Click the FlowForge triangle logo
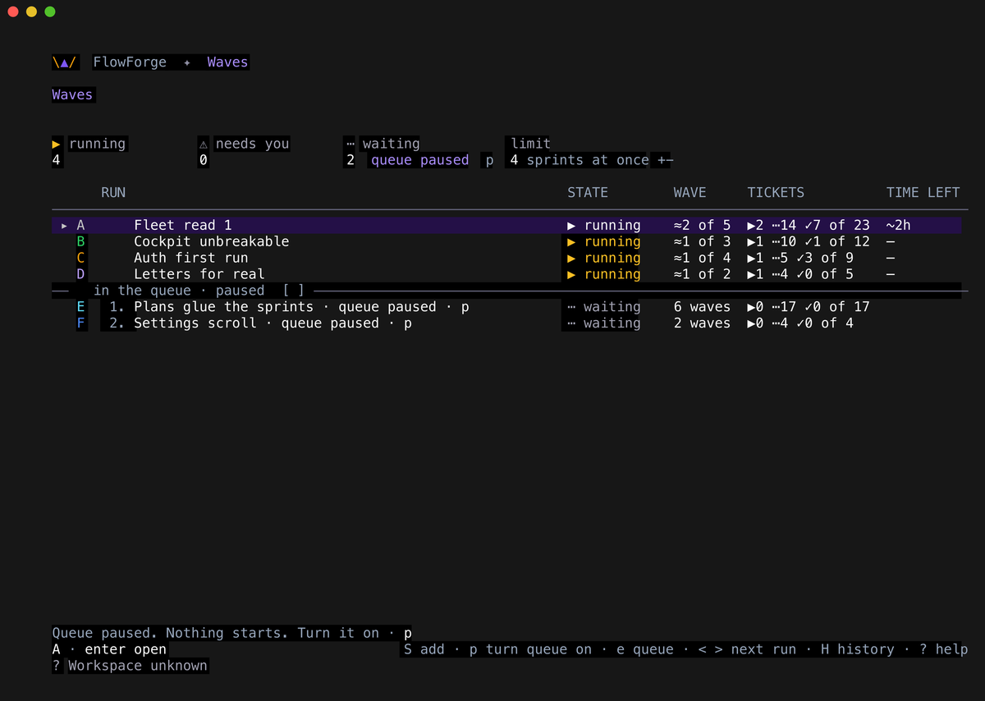985x701 pixels. 64,62
